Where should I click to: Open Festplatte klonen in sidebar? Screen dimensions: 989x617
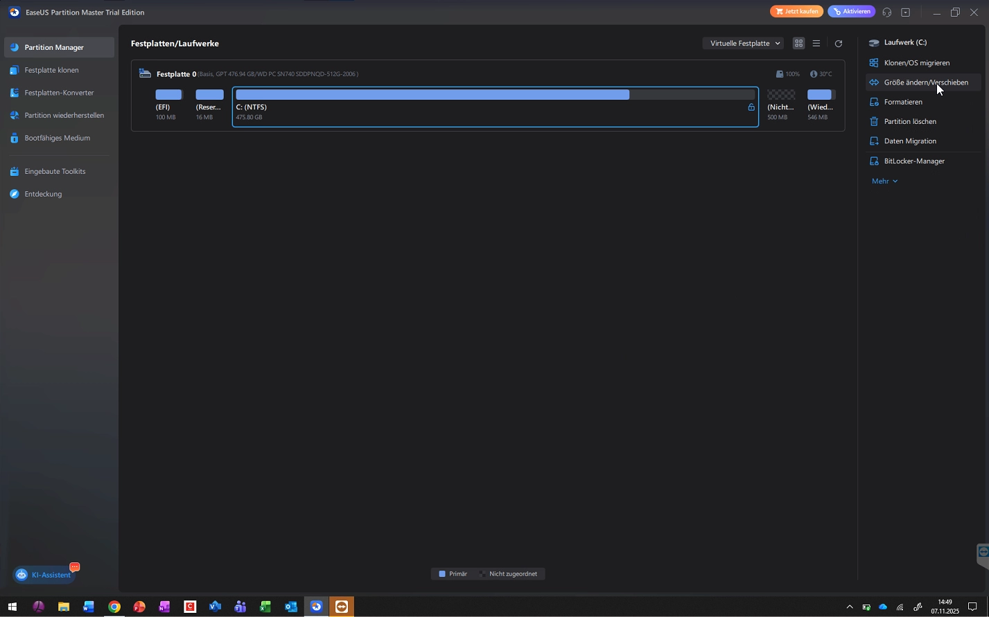pos(51,71)
